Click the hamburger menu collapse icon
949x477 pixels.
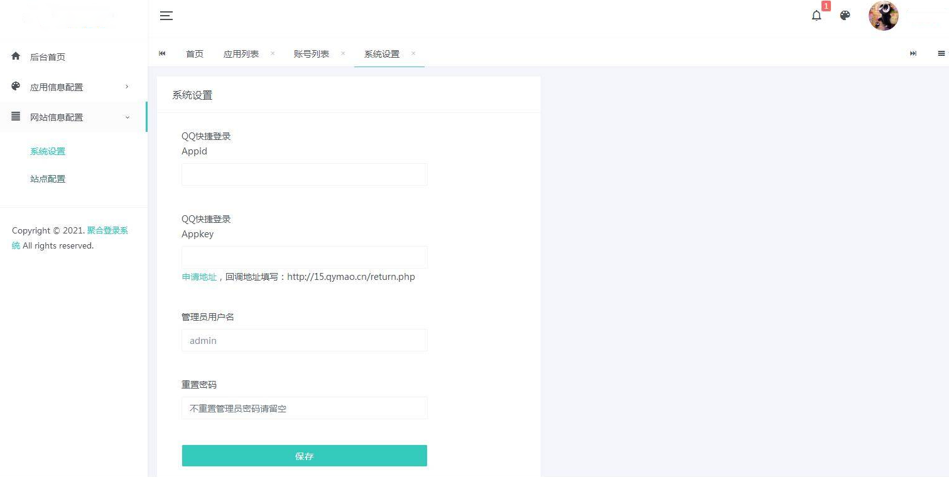166,16
